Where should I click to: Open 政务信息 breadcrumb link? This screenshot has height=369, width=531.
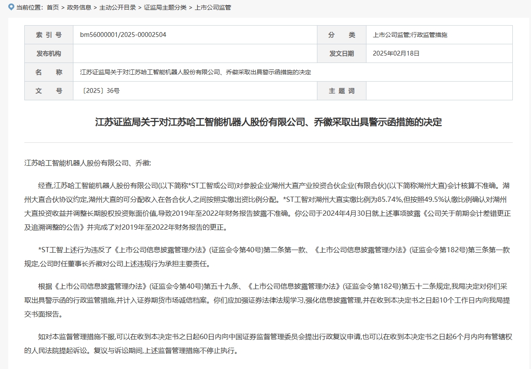[79, 7]
